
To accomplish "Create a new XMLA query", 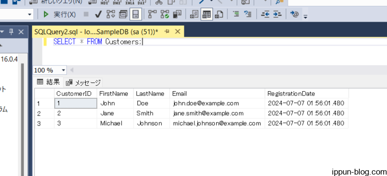I will click(x=130, y=2).
